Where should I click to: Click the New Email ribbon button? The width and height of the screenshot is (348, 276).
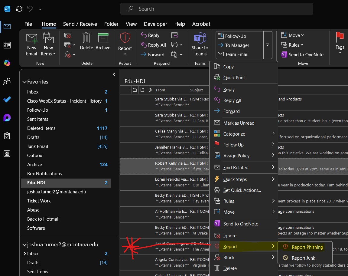(x=32, y=45)
